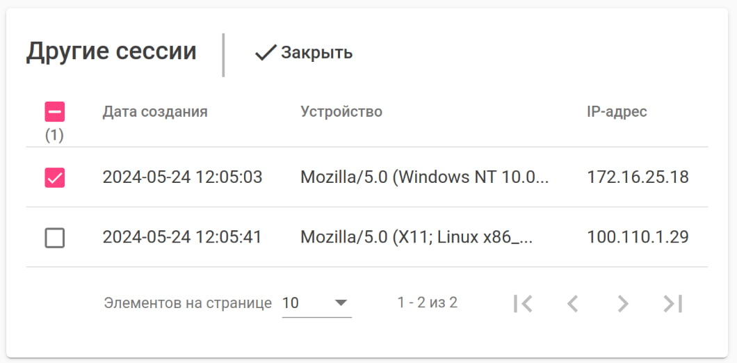737x363 pixels.
Task: Open the items-per-page dropdown arrow
Action: (x=341, y=302)
